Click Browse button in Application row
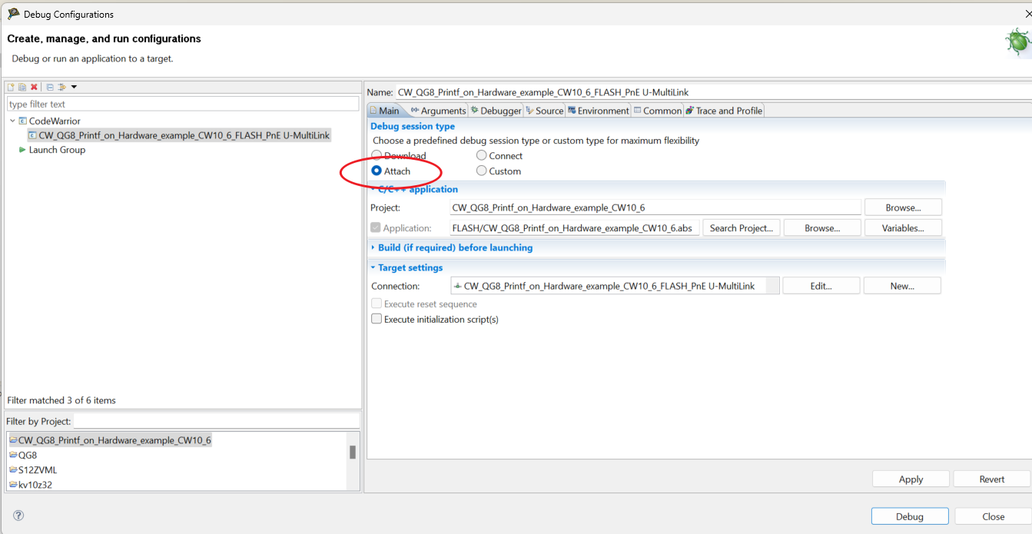 click(x=822, y=227)
